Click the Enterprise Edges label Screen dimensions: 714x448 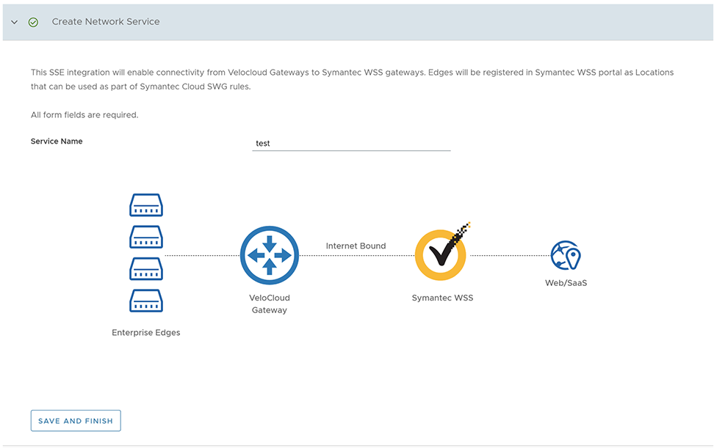click(x=146, y=333)
